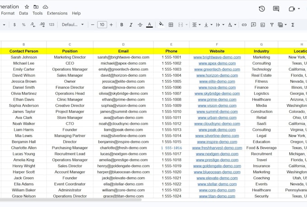Open text wrapping dropdown
Viewport: 307px width, 207px height.
tap(220, 25)
